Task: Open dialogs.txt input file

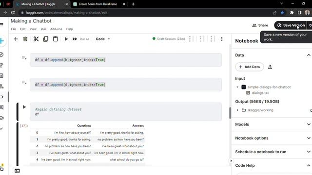Action: pyautogui.click(x=260, y=93)
